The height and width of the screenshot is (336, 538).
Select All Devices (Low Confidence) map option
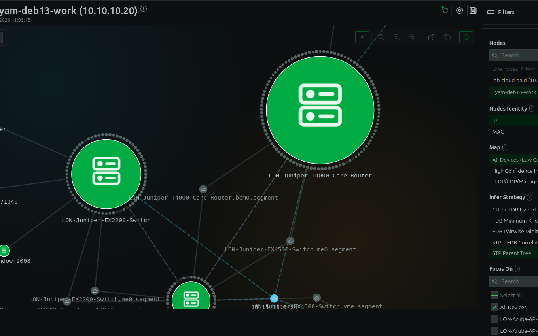[513, 160]
